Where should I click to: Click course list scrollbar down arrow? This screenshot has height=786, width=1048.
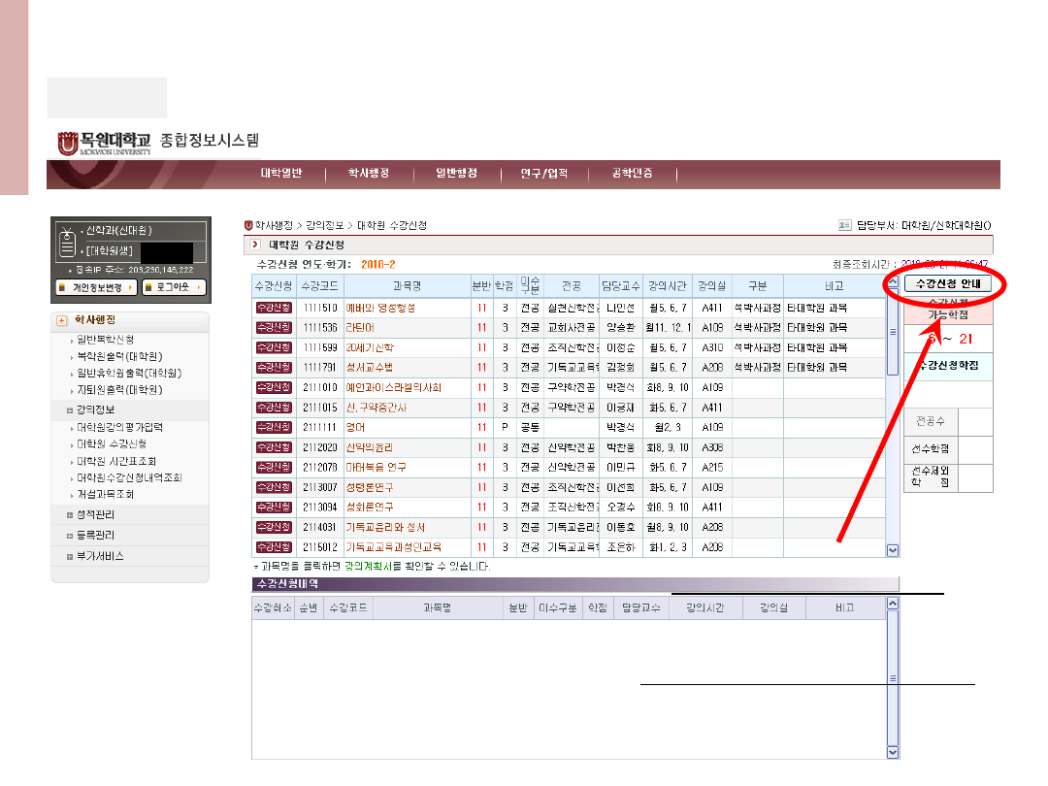[893, 550]
